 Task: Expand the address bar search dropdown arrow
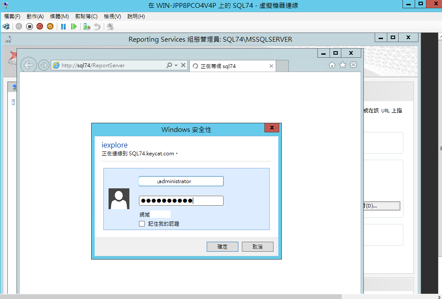point(176,65)
